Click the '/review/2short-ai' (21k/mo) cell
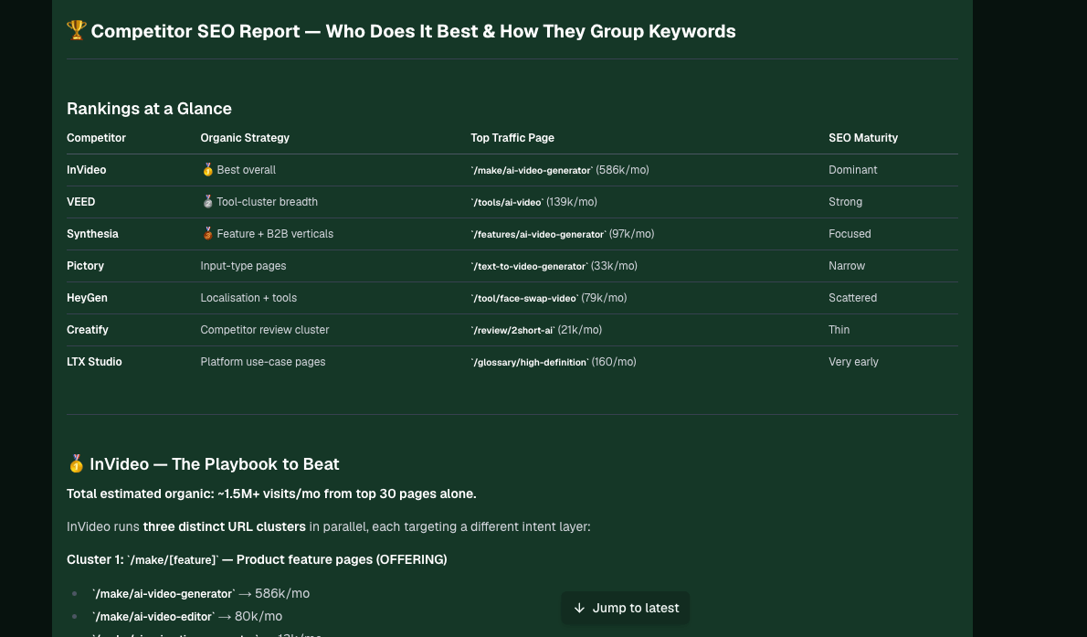Viewport: 1087px width, 637px height. (536, 330)
